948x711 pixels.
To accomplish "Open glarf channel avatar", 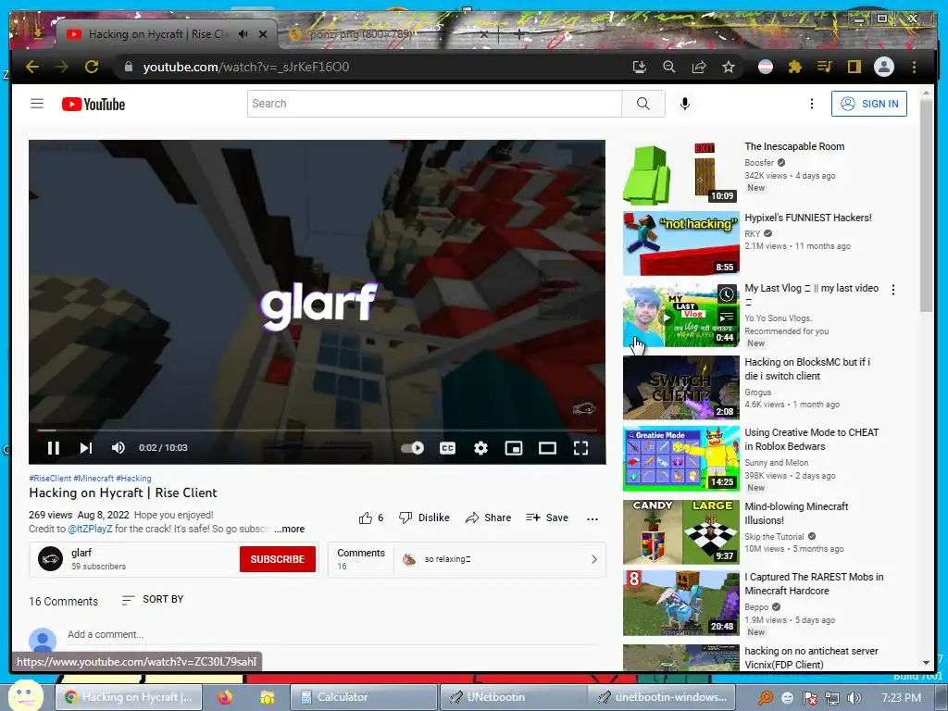I will (50, 558).
